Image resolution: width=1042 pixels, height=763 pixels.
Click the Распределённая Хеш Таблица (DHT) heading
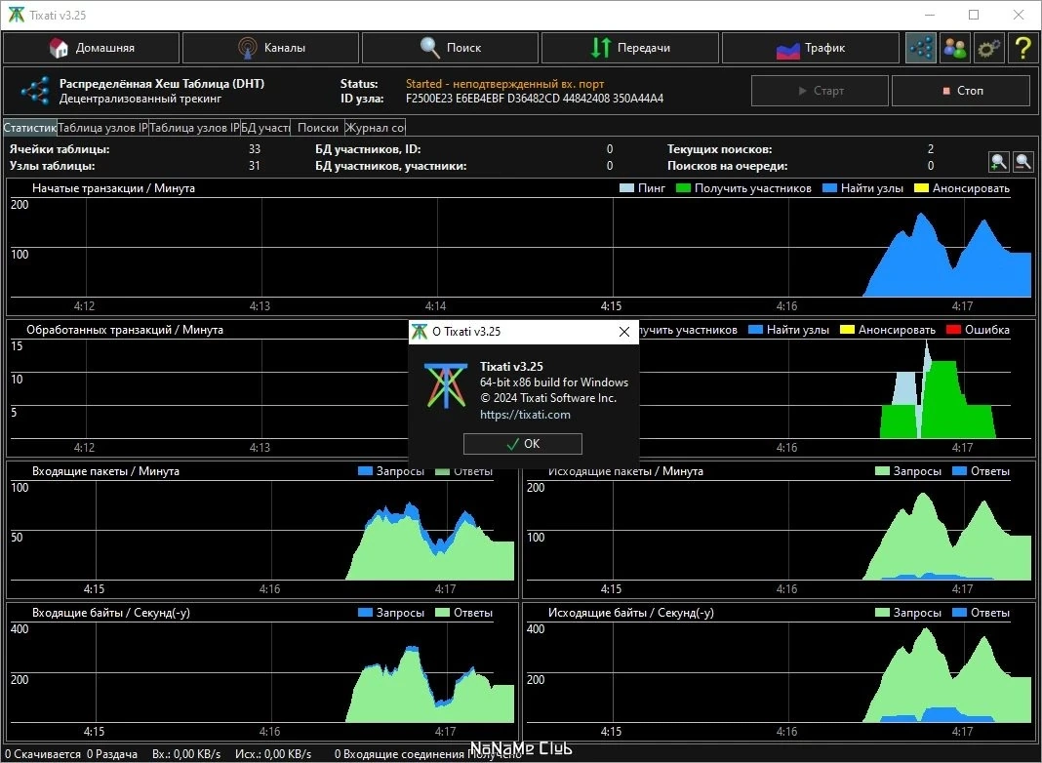pos(162,84)
